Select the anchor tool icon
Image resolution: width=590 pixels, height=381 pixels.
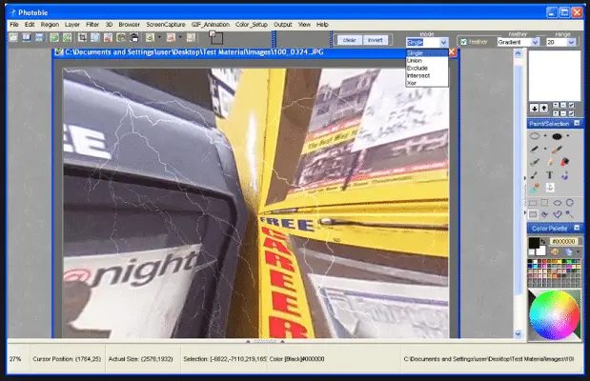tap(550, 187)
